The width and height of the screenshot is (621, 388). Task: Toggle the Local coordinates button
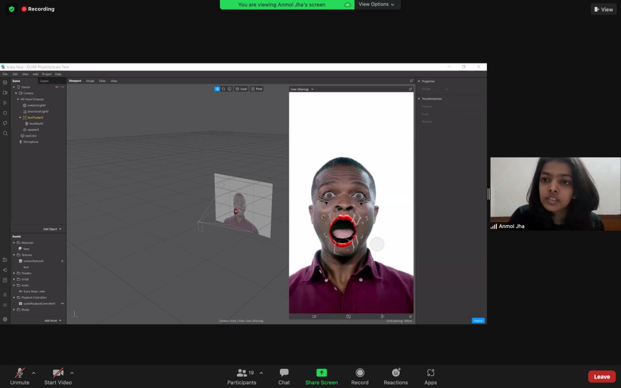click(242, 89)
